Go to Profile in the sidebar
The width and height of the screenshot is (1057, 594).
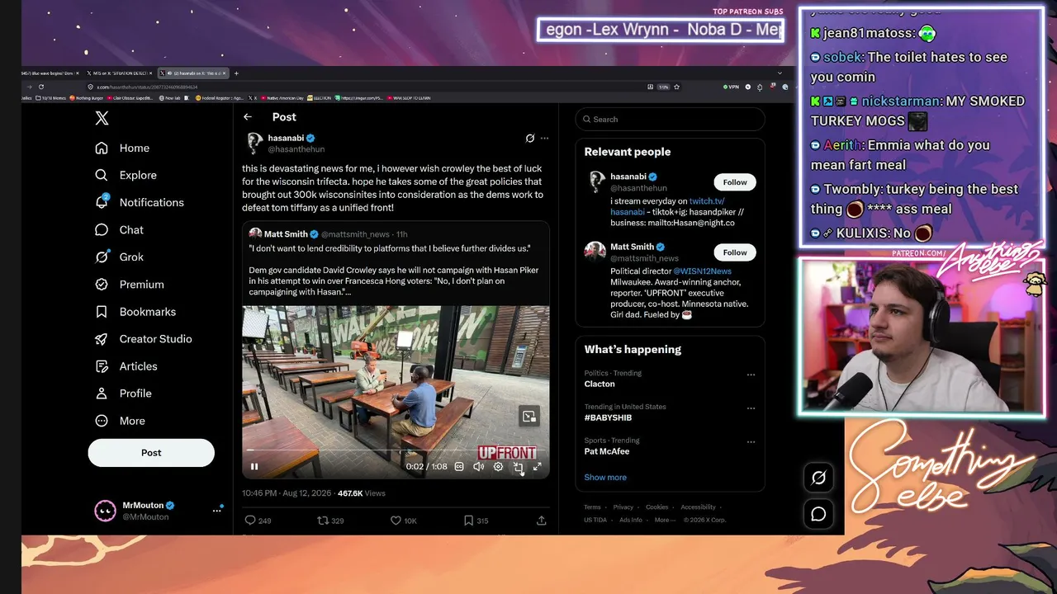(123, 393)
